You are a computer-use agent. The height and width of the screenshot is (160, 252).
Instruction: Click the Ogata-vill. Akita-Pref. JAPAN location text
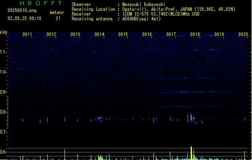pyautogui.click(x=179, y=9)
